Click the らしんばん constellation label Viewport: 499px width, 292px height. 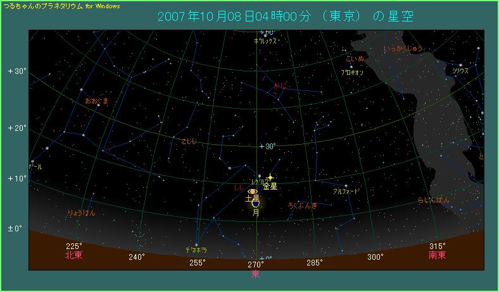(433, 201)
